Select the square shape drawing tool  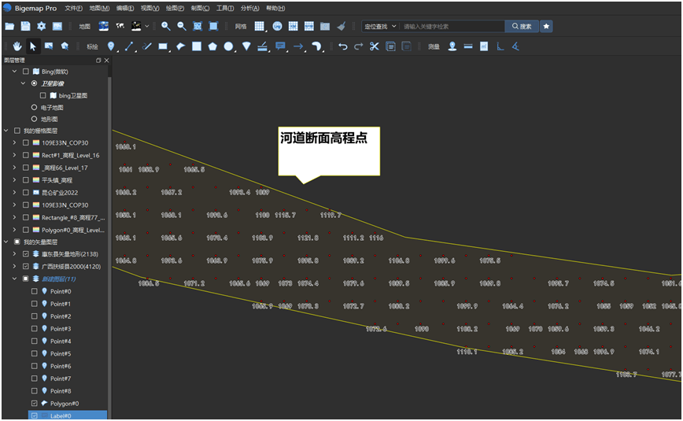pos(197,46)
